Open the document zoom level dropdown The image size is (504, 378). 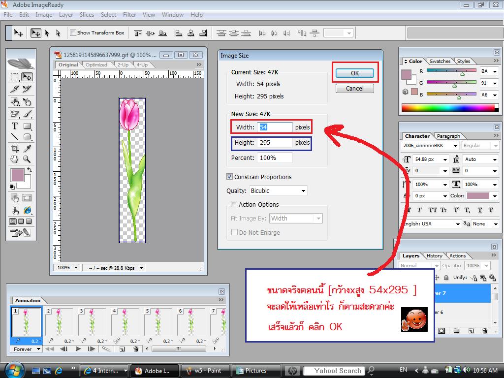pos(66,268)
